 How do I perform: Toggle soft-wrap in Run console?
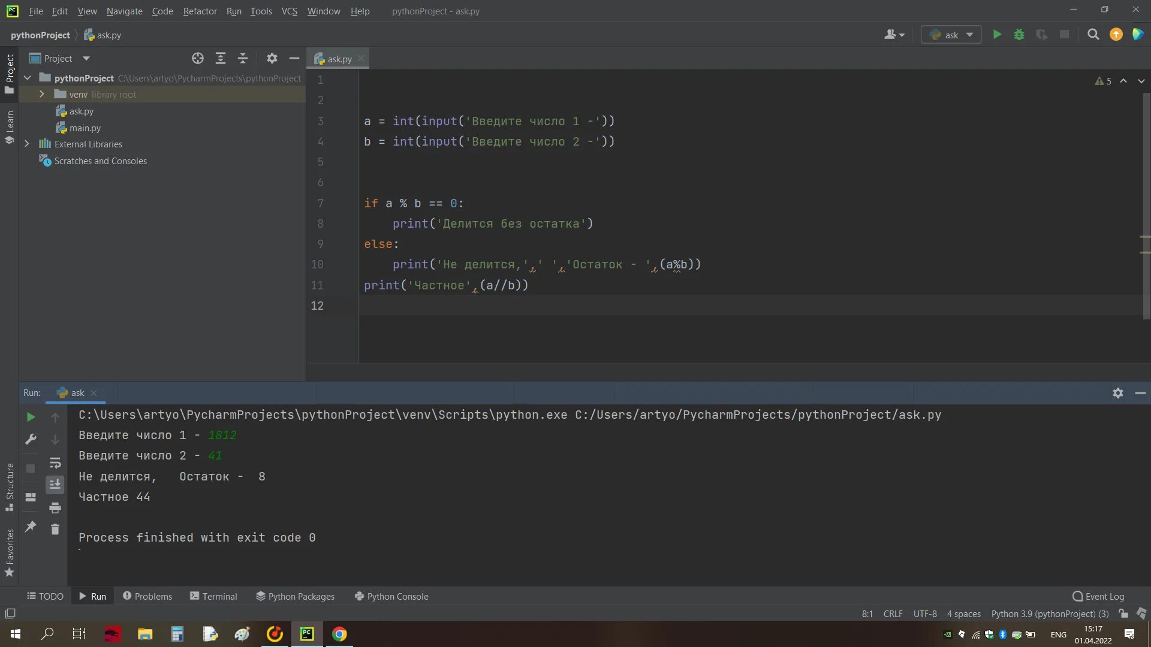[55, 462]
